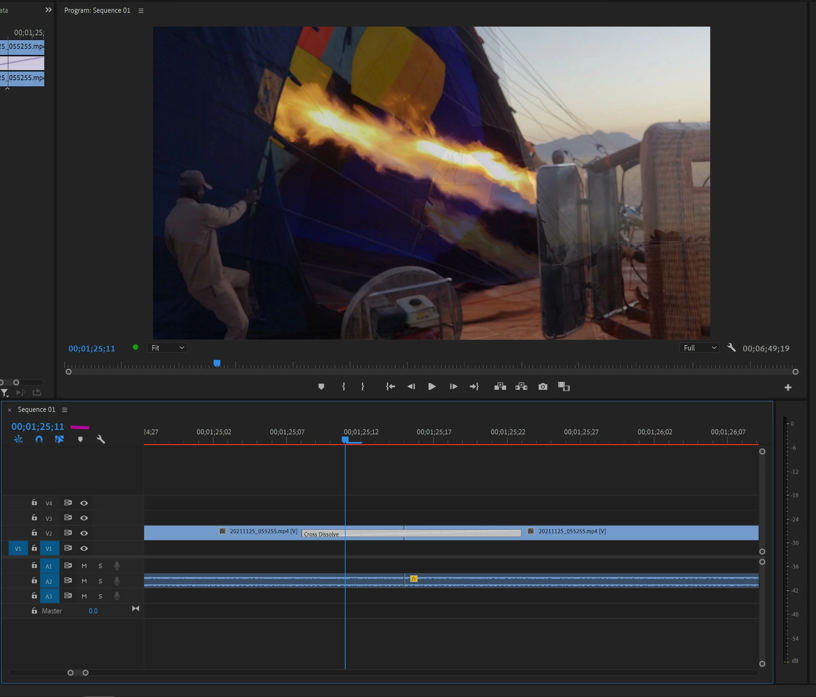Toggle V4 track output eye
The height and width of the screenshot is (697, 816).
tap(84, 503)
